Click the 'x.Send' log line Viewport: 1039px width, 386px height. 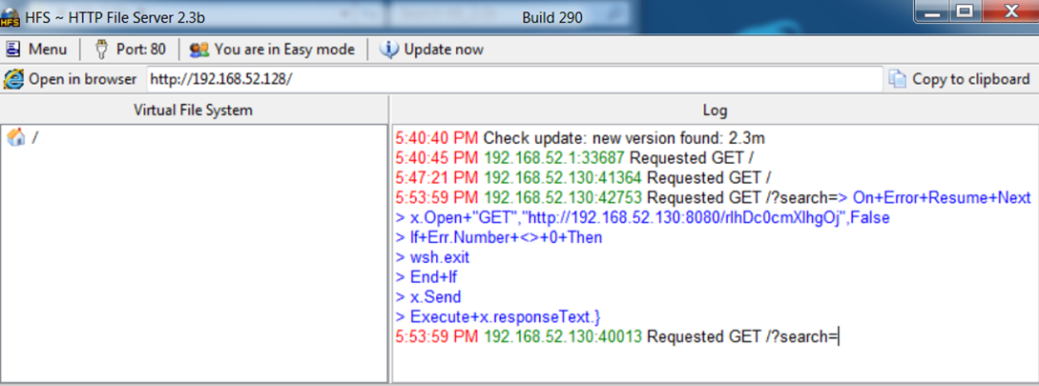428,297
